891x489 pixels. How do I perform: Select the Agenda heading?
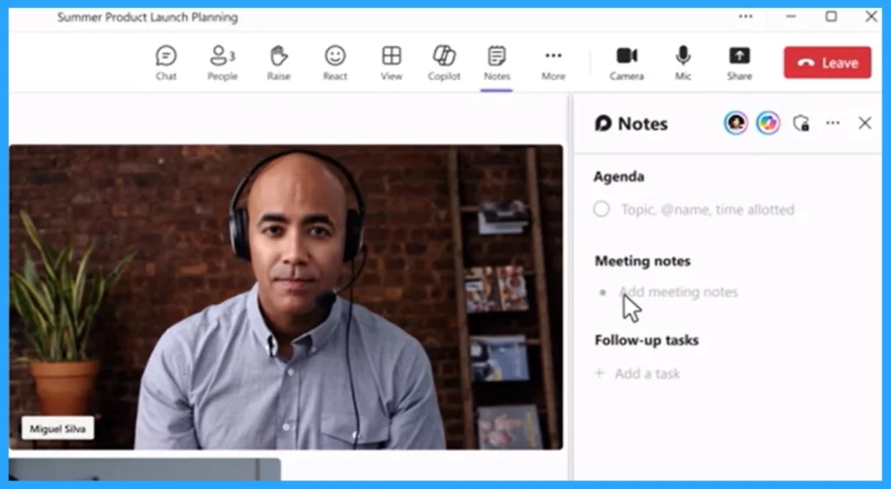coord(619,177)
